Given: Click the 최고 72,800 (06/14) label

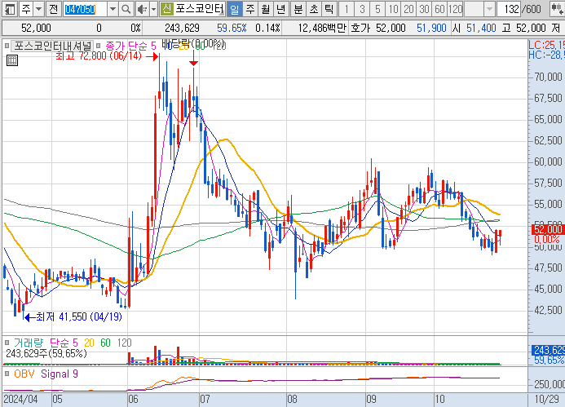Looking at the screenshot, I should tap(99, 56).
